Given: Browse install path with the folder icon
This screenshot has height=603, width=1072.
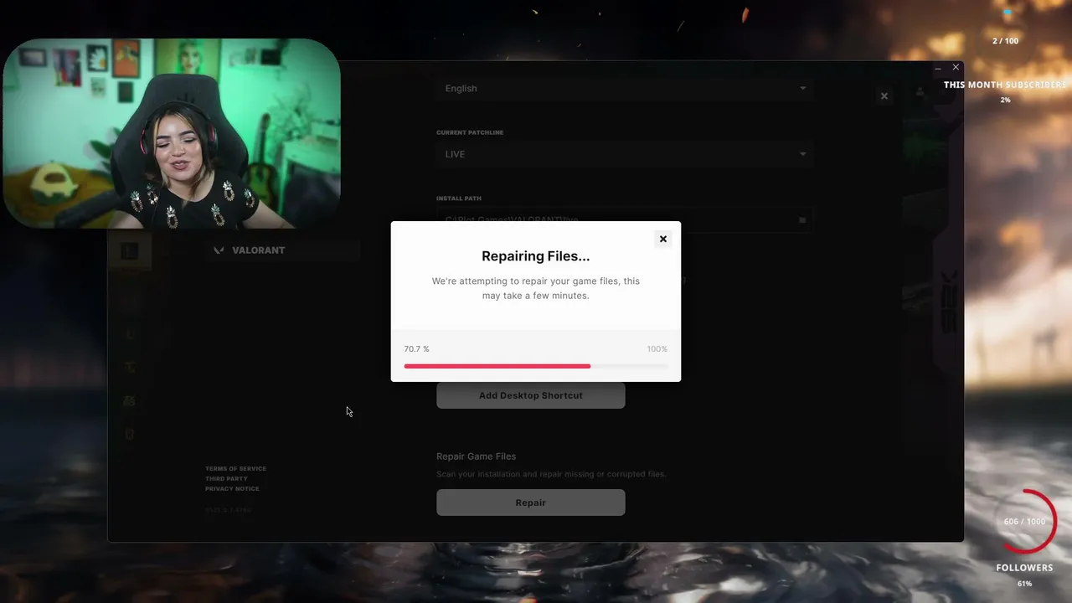Looking at the screenshot, I should [801, 219].
